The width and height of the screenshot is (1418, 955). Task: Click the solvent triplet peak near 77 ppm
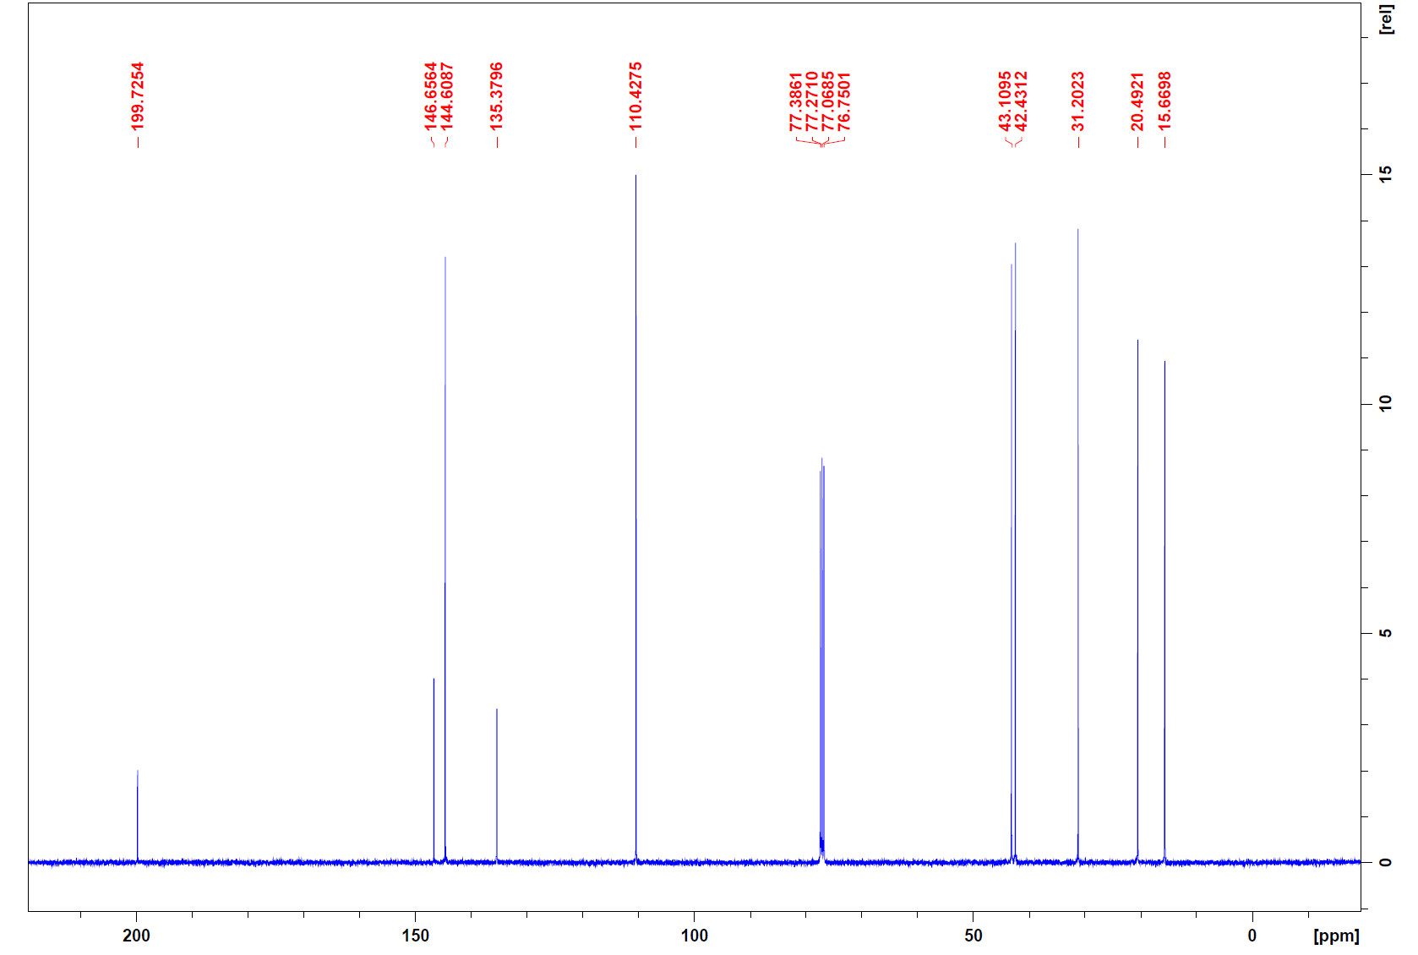(821, 659)
